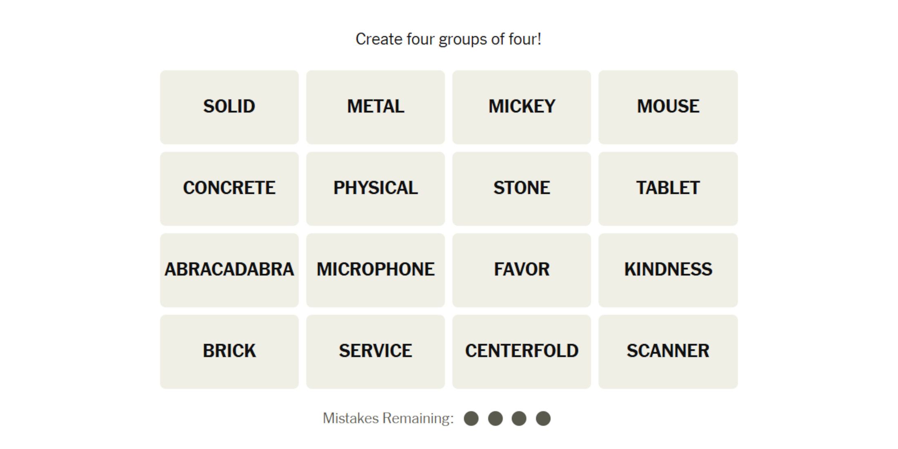Click the "Create four groups of four!" heading
The height and width of the screenshot is (449, 898).
448,39
